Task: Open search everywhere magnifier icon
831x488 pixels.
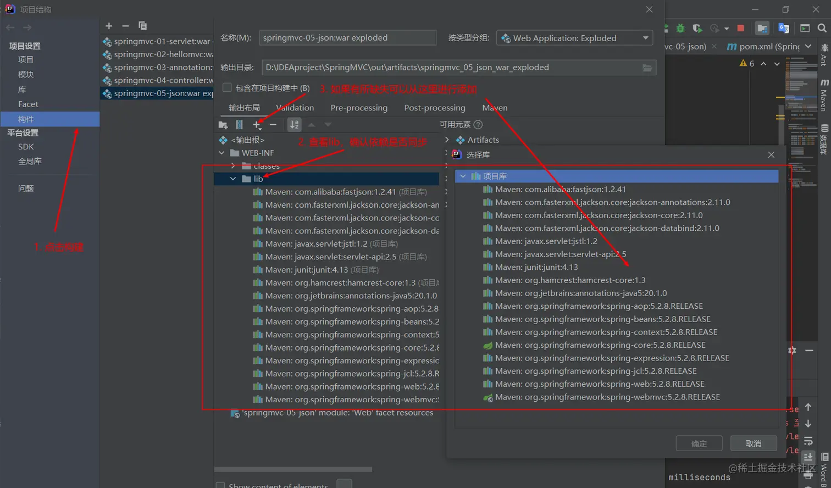Action: (x=822, y=28)
